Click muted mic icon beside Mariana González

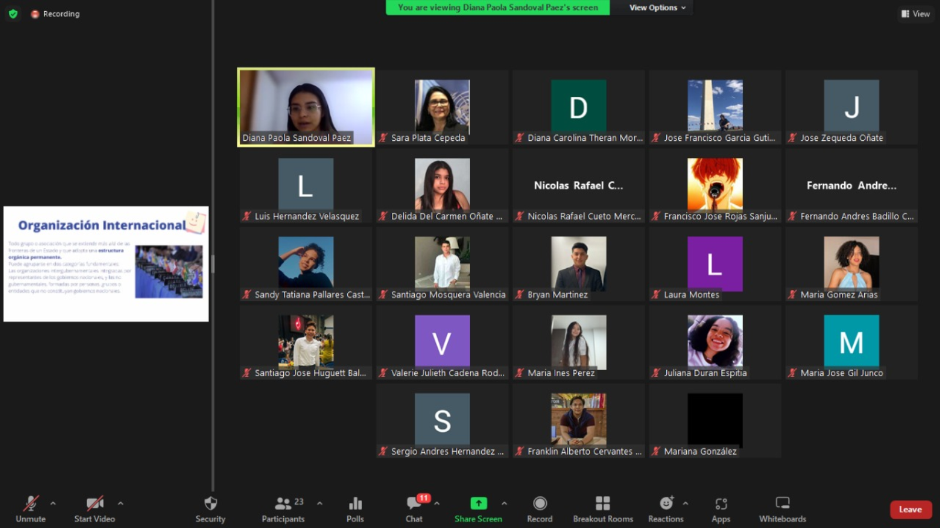click(656, 451)
